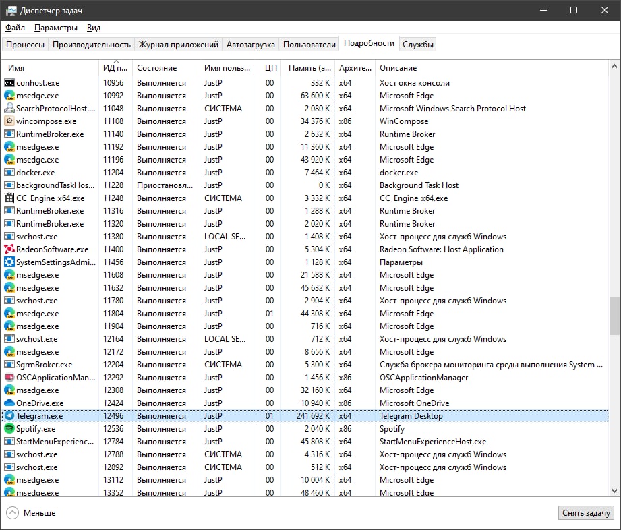The image size is (621, 530).
Task: Click the scrollbar up arrow
Action: [x=614, y=67]
